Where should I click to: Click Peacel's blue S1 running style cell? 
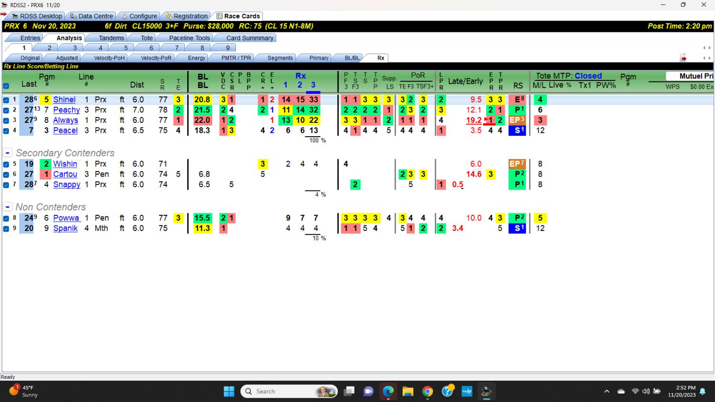[517, 131]
